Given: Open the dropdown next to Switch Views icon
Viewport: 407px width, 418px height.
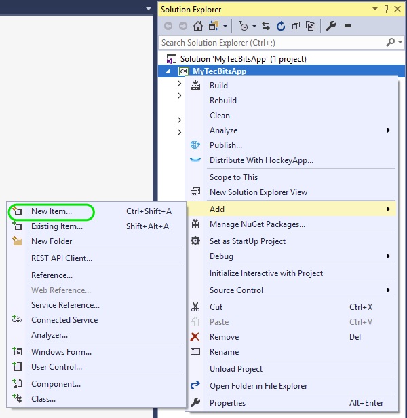Looking at the screenshot, I should click(225, 26).
